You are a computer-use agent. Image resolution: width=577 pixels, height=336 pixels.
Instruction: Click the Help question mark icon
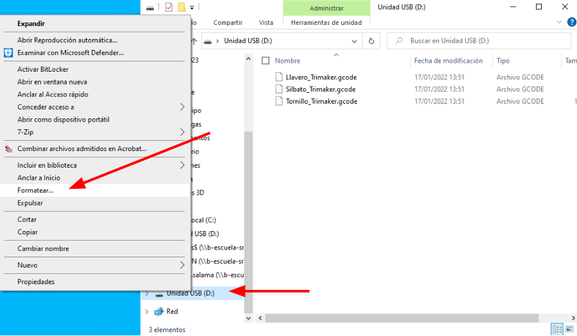pyautogui.click(x=571, y=22)
